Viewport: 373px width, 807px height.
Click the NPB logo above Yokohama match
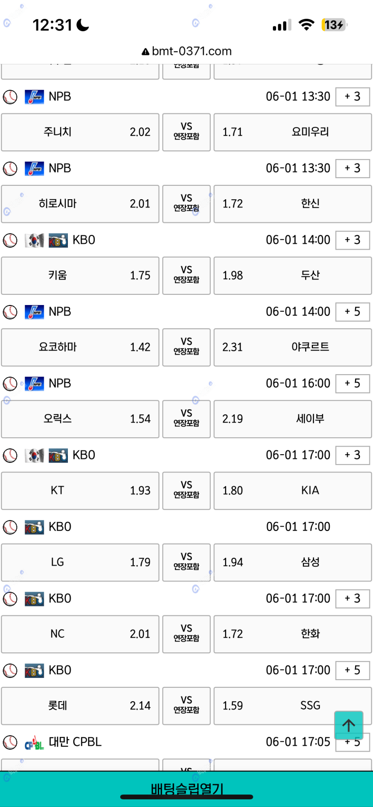34,312
